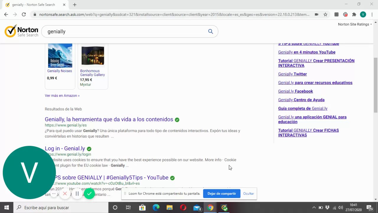Viewport: 378px width, 213px height.
Task: Pause the Loom recording
Action: pyautogui.click(x=77, y=194)
